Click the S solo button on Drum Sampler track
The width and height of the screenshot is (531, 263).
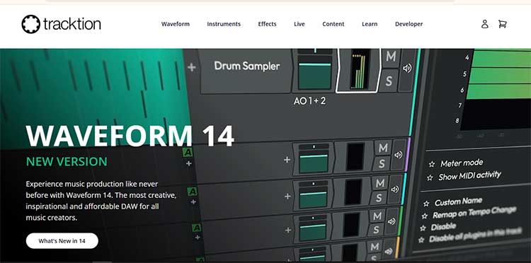click(x=389, y=81)
